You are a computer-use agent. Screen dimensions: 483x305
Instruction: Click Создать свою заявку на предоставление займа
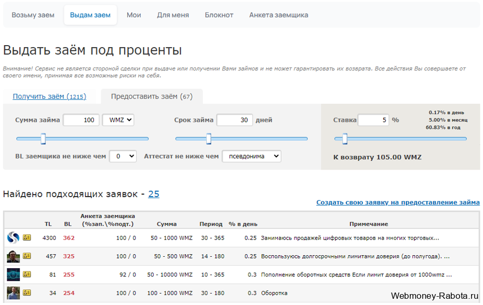(398, 202)
